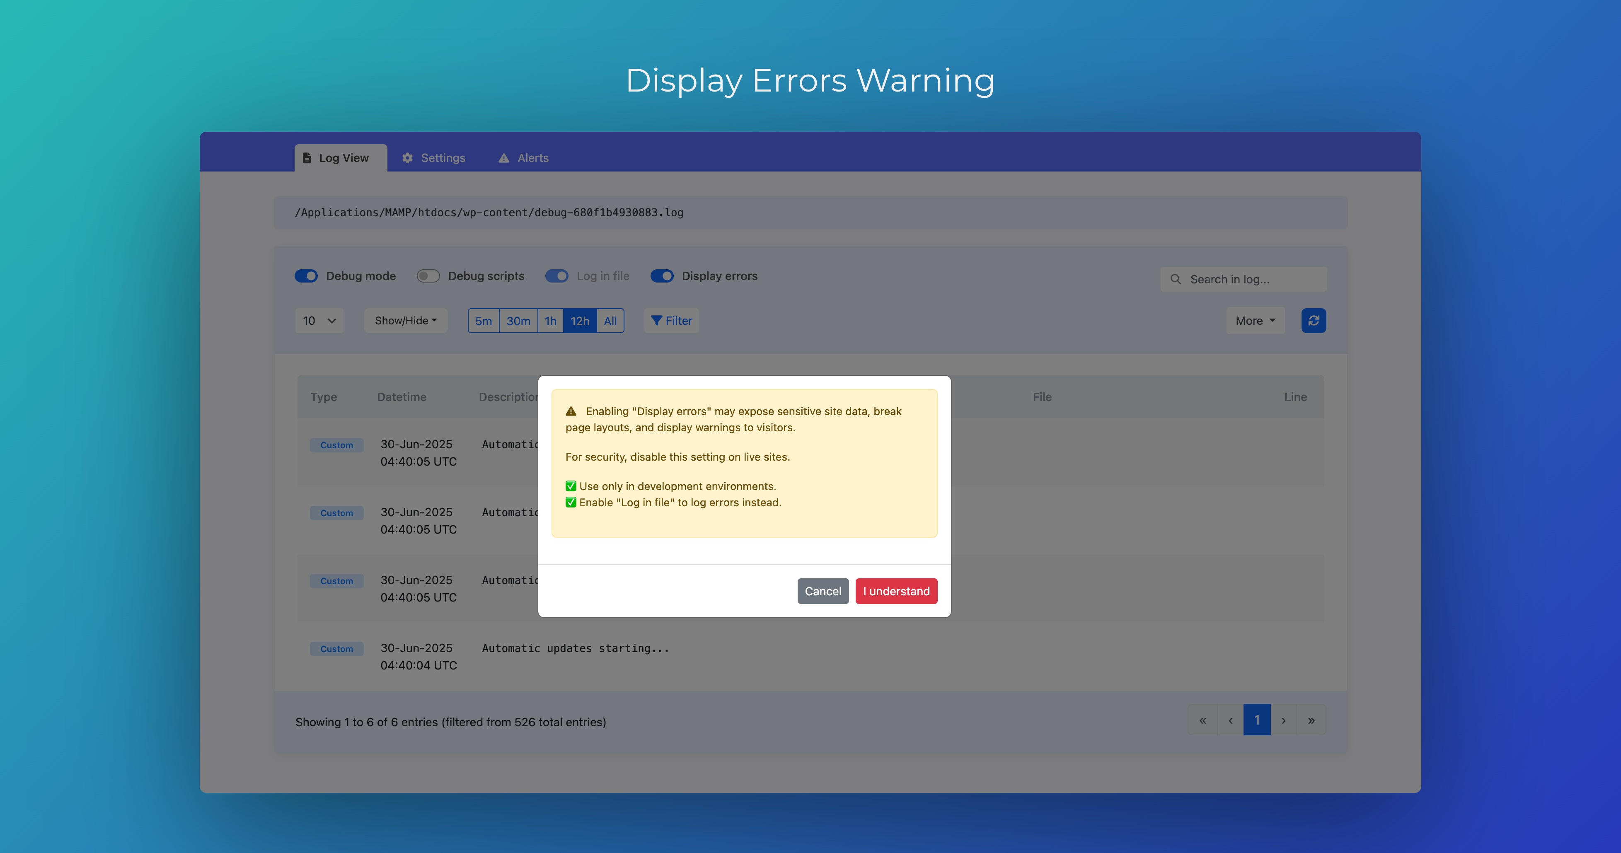Click the Showing 1 to 6 entries text
This screenshot has width=1621, height=853.
pos(450,722)
